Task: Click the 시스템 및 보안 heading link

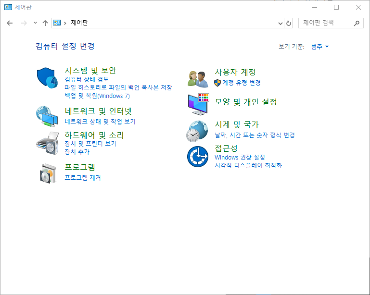Action: pos(90,71)
